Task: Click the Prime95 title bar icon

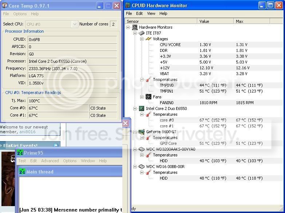Action: tap(20, 153)
